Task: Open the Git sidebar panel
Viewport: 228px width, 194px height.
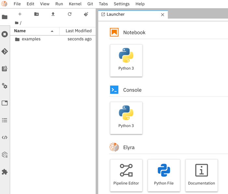Action: (5, 51)
